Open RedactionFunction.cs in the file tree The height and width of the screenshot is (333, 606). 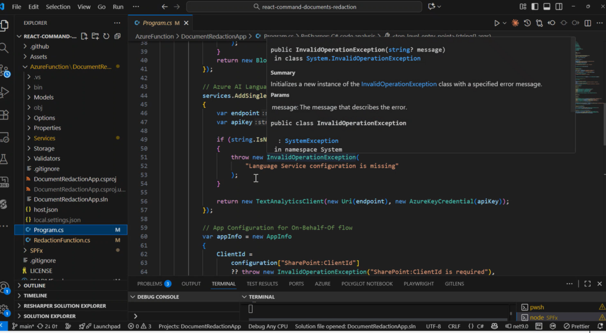point(62,240)
